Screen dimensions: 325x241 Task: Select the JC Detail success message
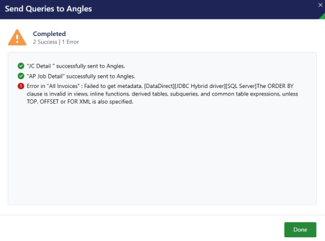click(x=76, y=66)
